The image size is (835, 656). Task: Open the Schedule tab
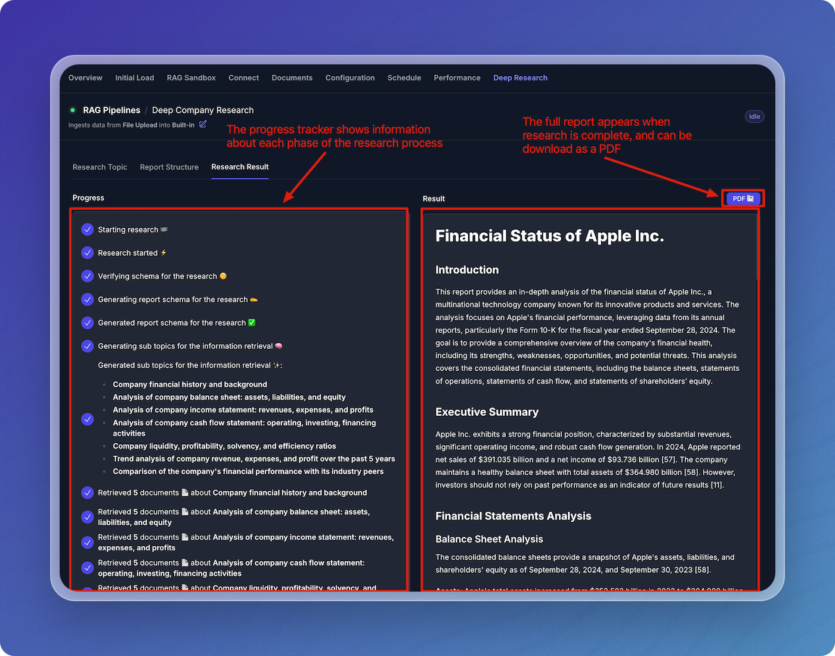(404, 78)
